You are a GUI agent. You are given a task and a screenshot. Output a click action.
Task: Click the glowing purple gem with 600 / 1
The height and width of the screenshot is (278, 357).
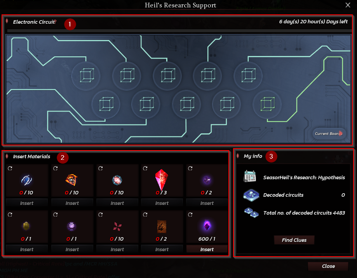pos(207,226)
